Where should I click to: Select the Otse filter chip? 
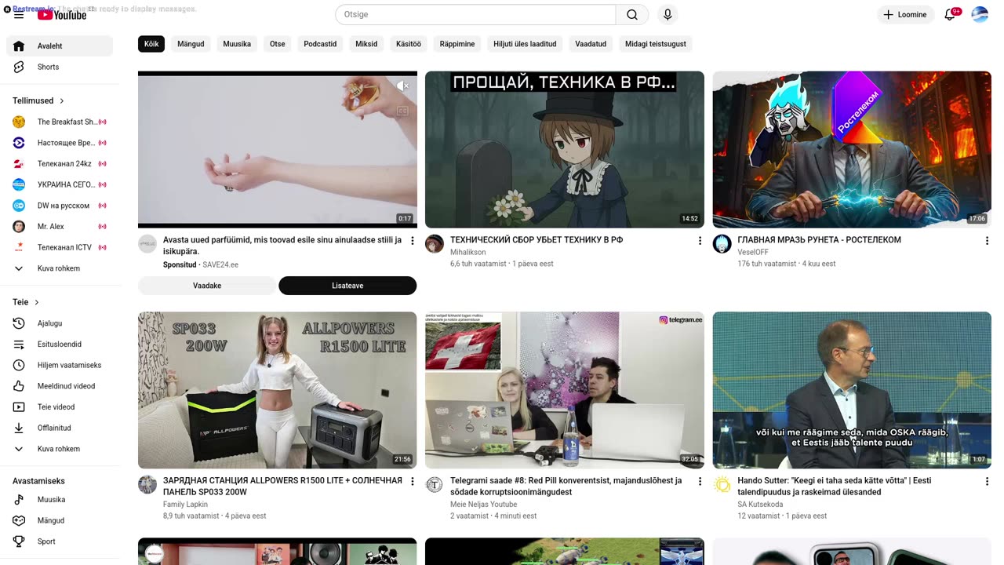(278, 44)
